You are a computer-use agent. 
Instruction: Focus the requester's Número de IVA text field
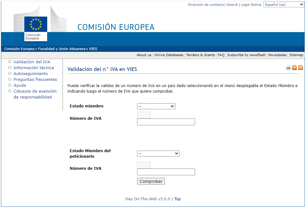(x=166, y=172)
